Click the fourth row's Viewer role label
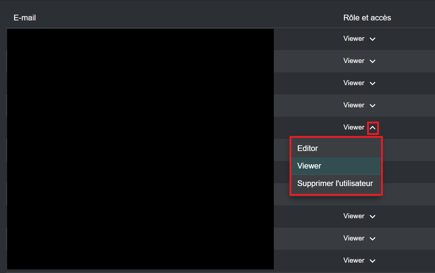435x273 pixels. coord(354,105)
